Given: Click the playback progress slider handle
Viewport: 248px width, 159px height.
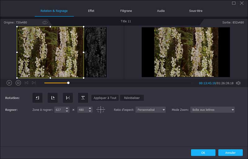Looking at the screenshot, I should click(68, 83).
